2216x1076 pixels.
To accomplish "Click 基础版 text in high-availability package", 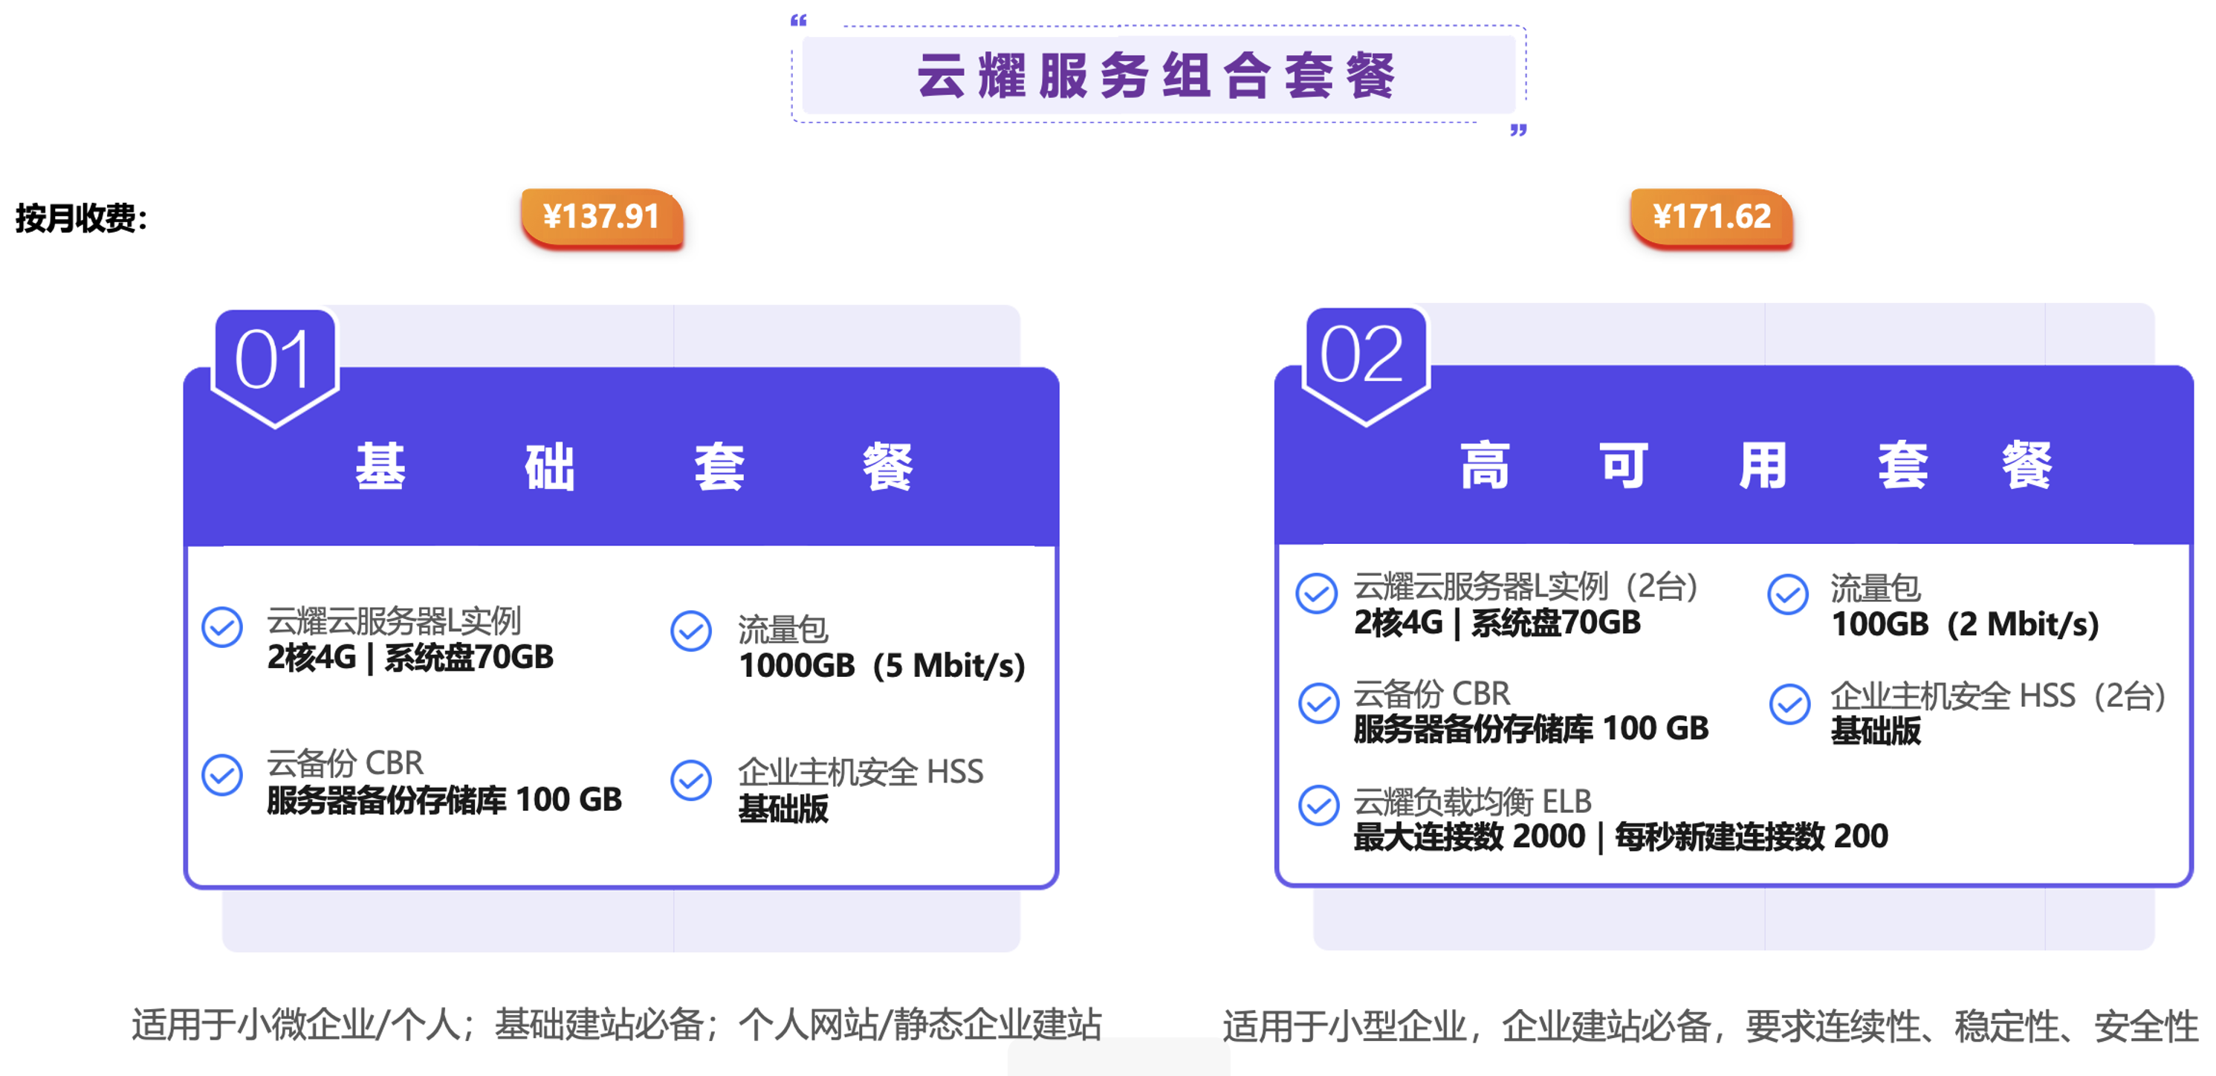I will [1876, 731].
